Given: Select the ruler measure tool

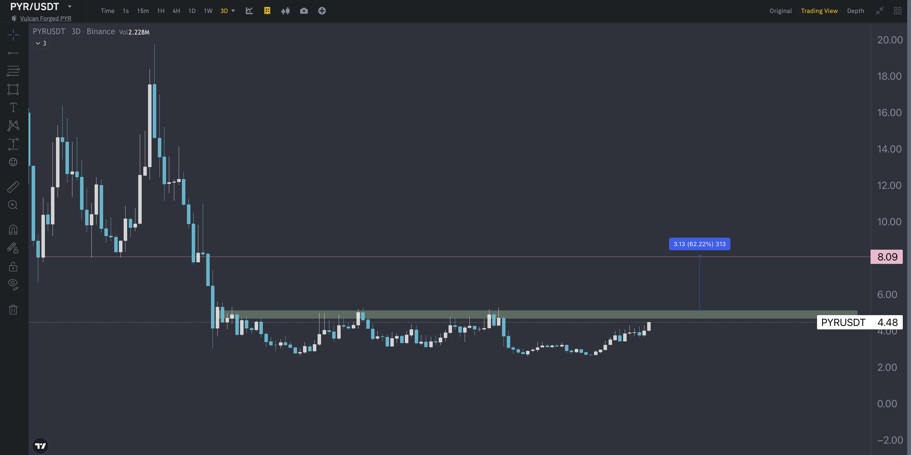Looking at the screenshot, I should [x=13, y=187].
